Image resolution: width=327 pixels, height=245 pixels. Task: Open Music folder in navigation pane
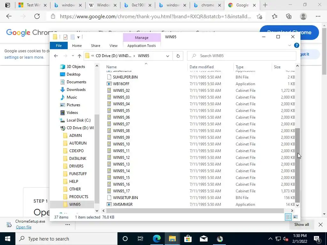click(68, 97)
